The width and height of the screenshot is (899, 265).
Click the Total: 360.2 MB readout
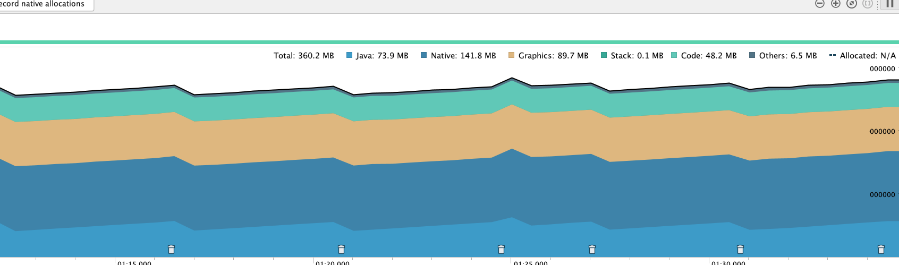tap(303, 56)
